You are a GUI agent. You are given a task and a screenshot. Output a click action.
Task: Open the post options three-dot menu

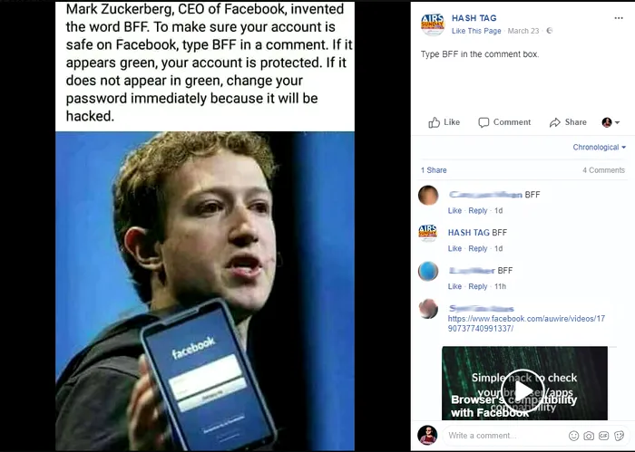coord(619,18)
